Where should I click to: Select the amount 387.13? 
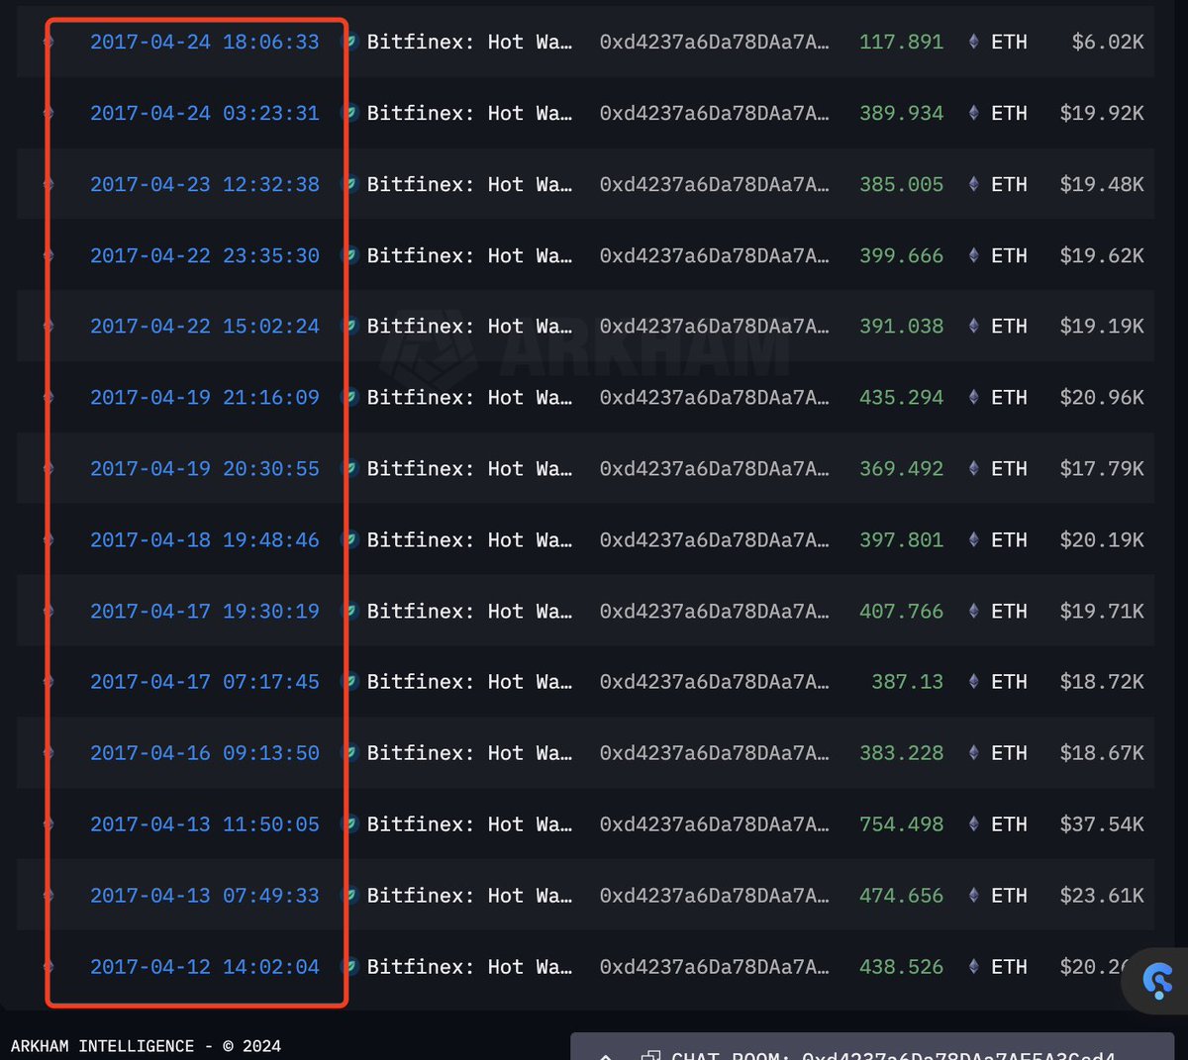click(907, 681)
